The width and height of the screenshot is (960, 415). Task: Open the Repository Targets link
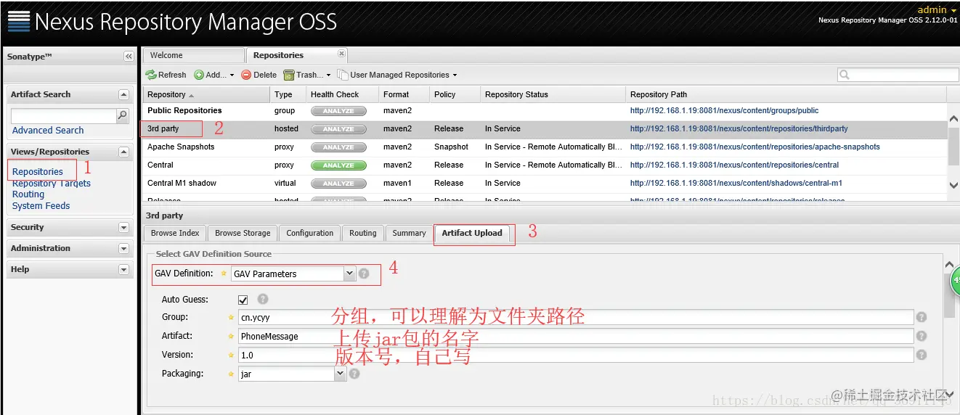(52, 184)
